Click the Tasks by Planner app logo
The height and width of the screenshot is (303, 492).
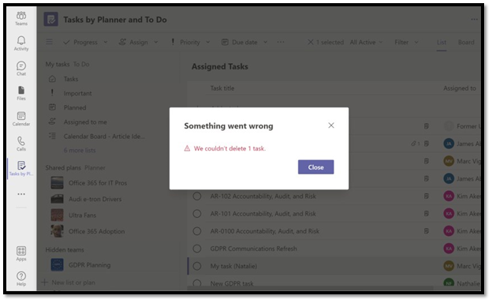click(x=50, y=20)
